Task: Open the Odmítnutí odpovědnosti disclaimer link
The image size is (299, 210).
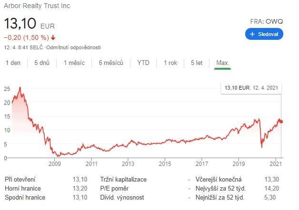Action: pyautogui.click(x=74, y=47)
